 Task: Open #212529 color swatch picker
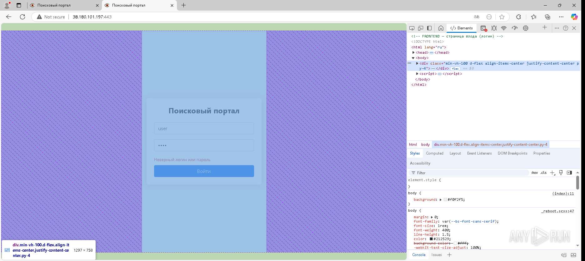pos(431,239)
